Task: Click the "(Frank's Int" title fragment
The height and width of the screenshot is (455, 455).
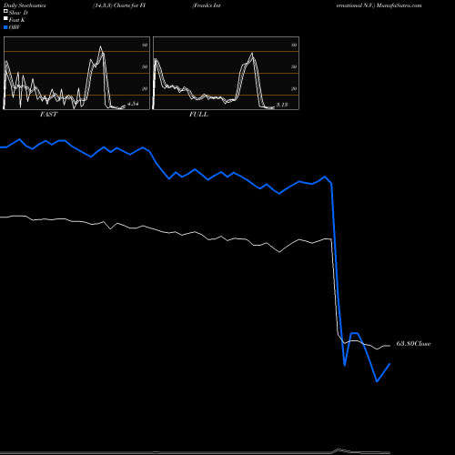Action: [x=207, y=5]
